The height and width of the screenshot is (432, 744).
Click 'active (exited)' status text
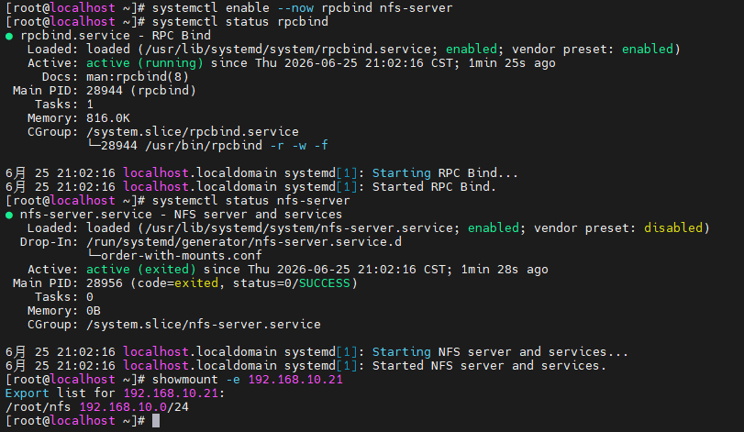tap(141, 270)
